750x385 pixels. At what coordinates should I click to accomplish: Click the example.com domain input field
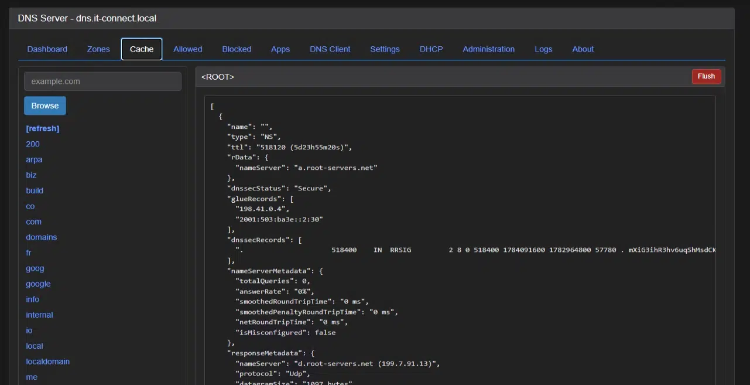click(102, 81)
